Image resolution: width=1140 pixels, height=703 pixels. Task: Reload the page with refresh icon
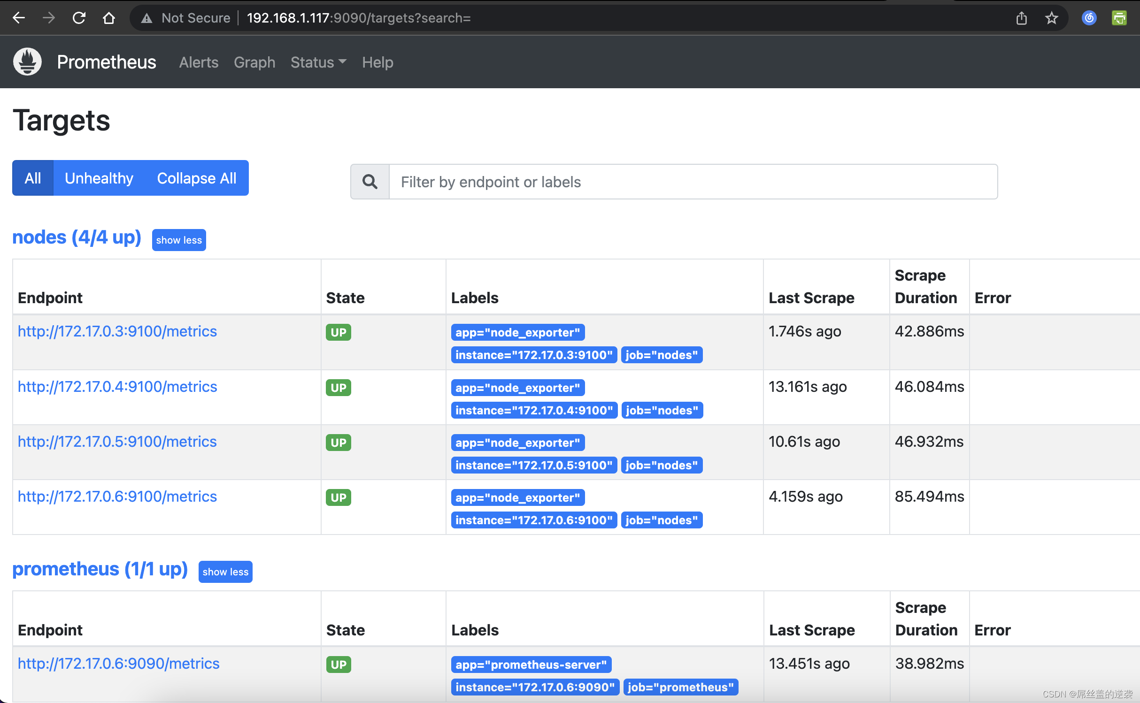point(79,18)
